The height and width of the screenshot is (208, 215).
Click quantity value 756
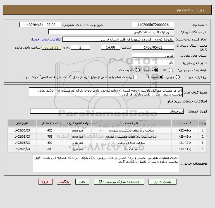(x=50, y=137)
